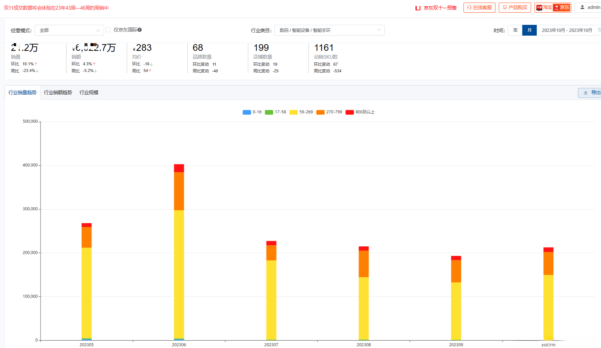The image size is (601, 348).
Task: Click the headset icon for 在线客服
Action: pyautogui.click(x=469, y=7)
